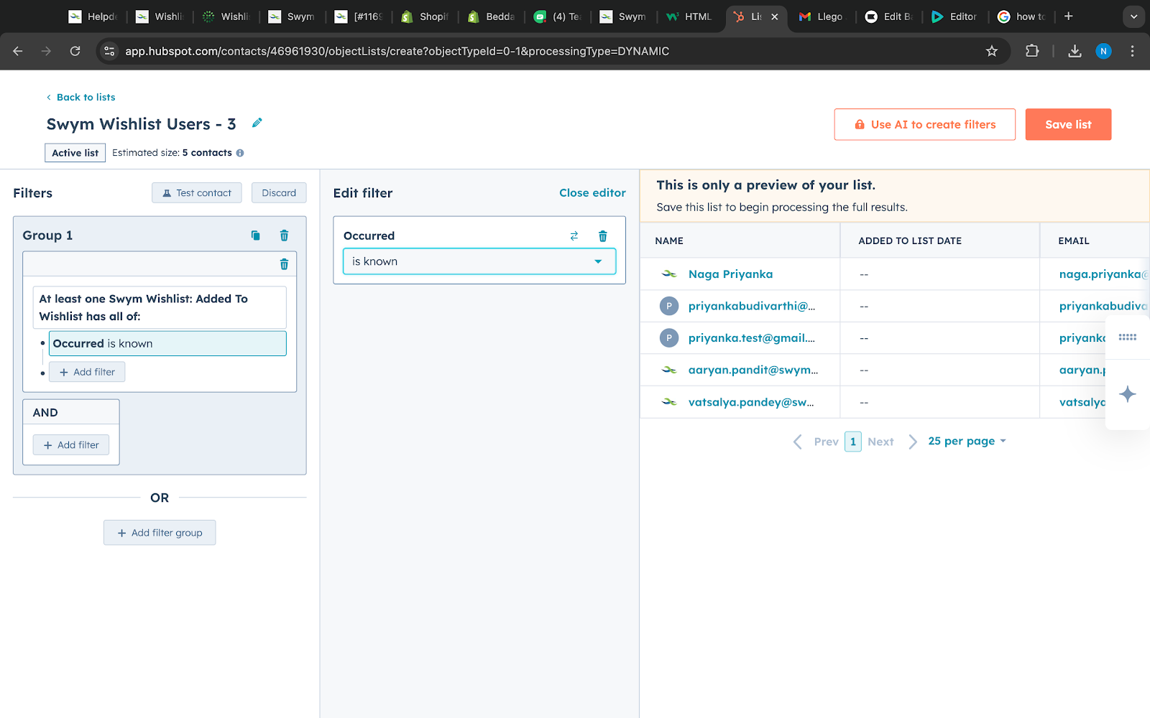Click the previous page chevron arrow

(x=798, y=442)
